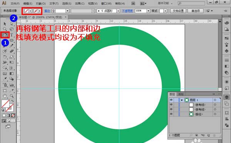The width and height of the screenshot is (231, 143).
Task: Click the 描边 stroke link
Action: tap(47, 11)
